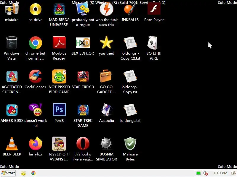Launch 'chrome but normal c...' Chrome icon

[36, 43]
